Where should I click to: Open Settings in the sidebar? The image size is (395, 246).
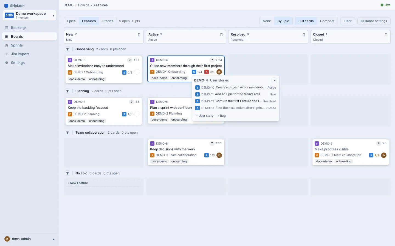[30, 63]
